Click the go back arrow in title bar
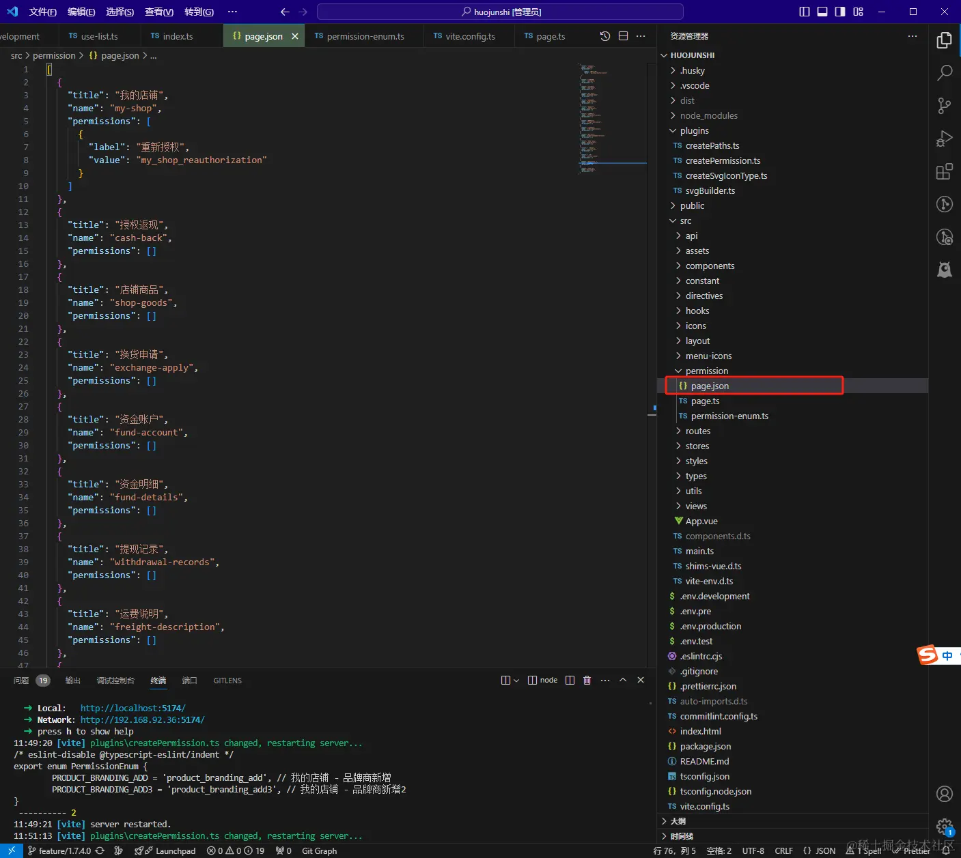 [x=285, y=12]
